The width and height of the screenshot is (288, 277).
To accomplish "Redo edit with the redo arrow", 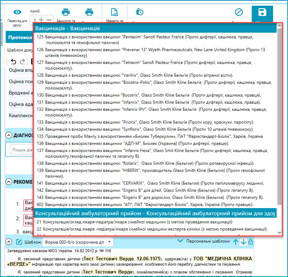I will click(22, 61).
